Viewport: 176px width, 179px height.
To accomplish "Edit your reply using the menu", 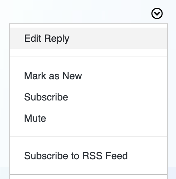I will (x=88, y=38).
